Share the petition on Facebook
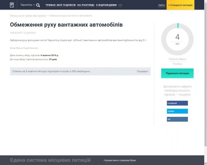 (177, 103)
